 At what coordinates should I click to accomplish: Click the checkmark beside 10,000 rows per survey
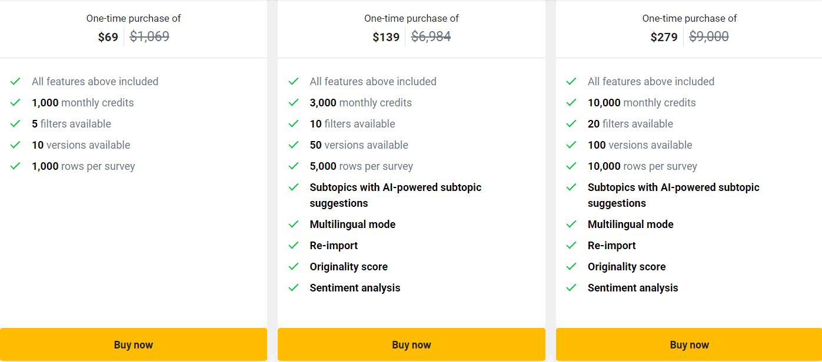click(x=571, y=166)
